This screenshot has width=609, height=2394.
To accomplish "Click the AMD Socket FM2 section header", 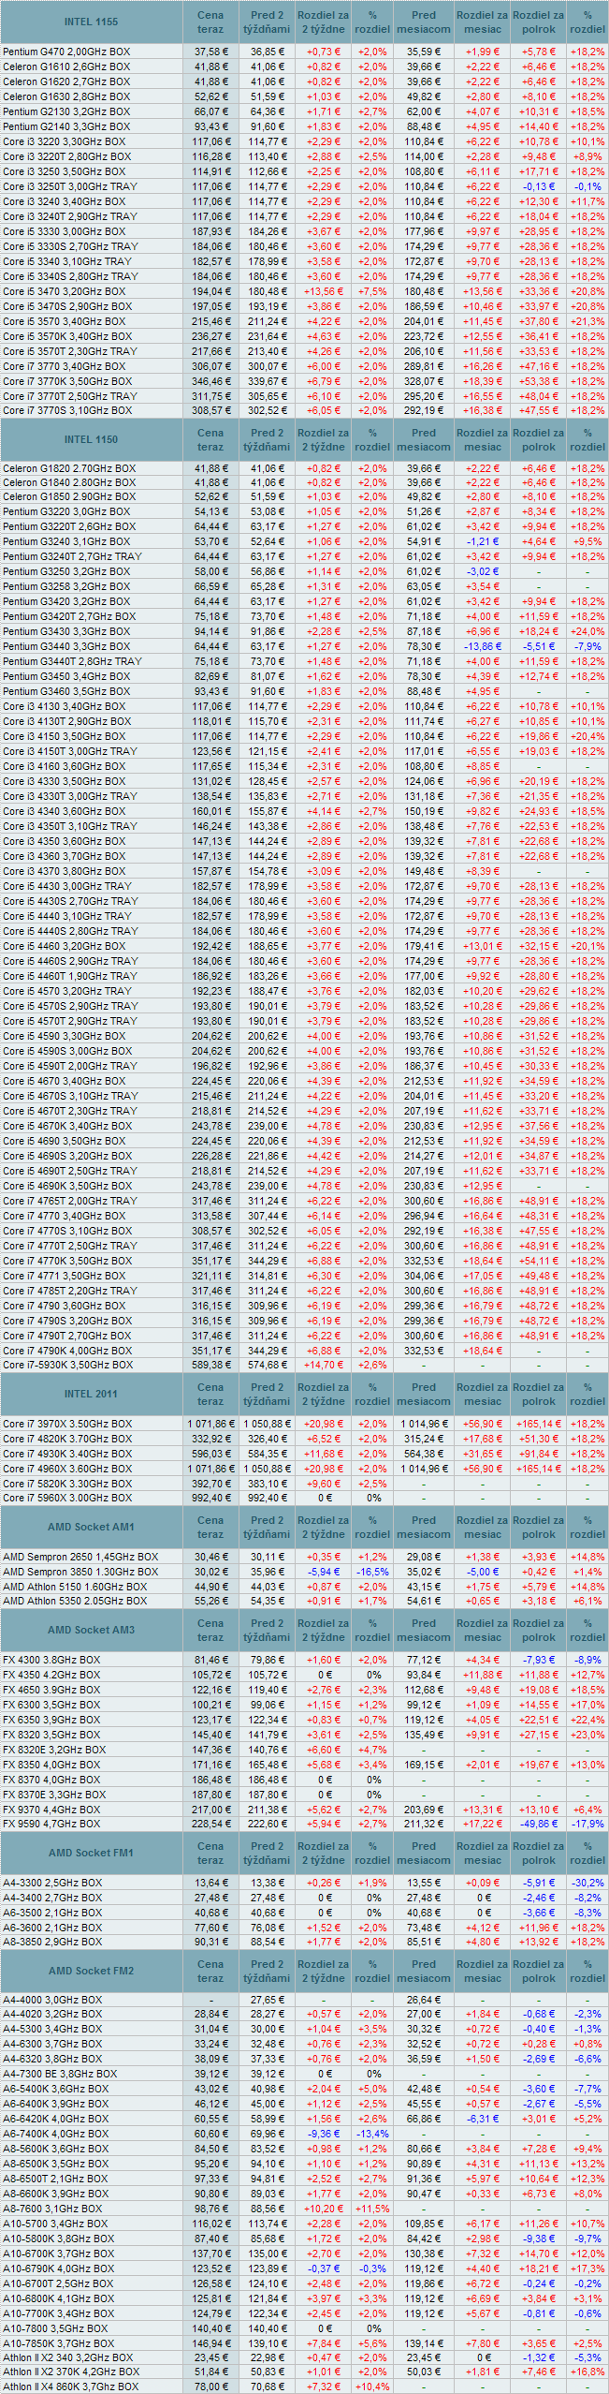I will coord(91,1971).
